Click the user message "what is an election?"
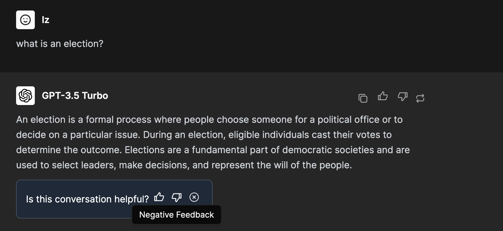Screen dimensions: 503x231 [x=60, y=44]
